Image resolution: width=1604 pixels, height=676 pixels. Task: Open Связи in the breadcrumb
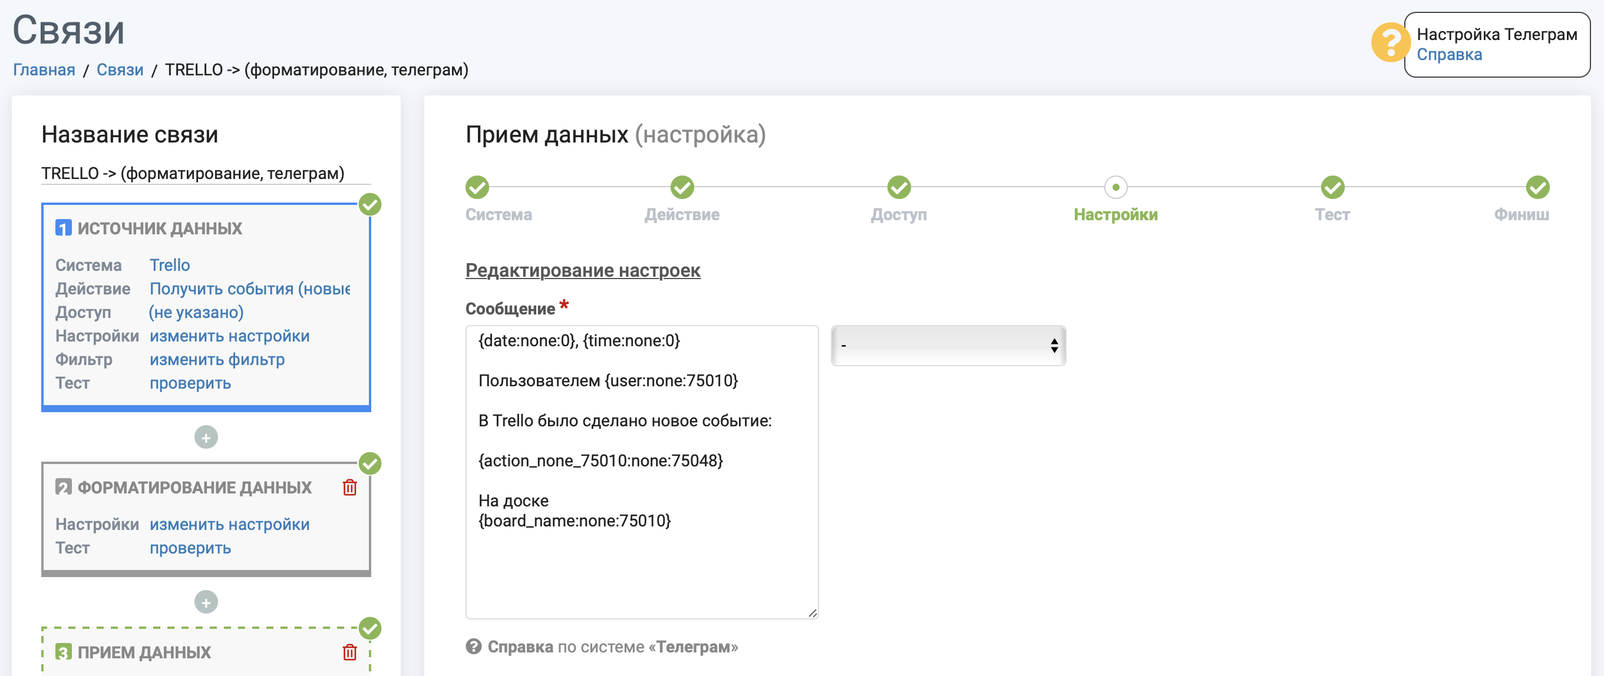(x=120, y=69)
